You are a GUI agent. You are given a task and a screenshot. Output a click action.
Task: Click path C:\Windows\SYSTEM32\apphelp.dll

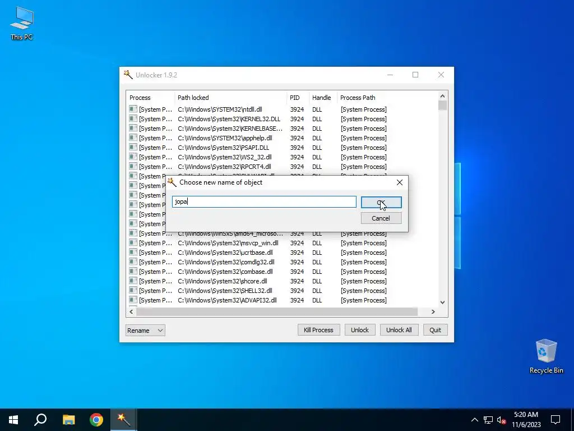[x=225, y=138]
